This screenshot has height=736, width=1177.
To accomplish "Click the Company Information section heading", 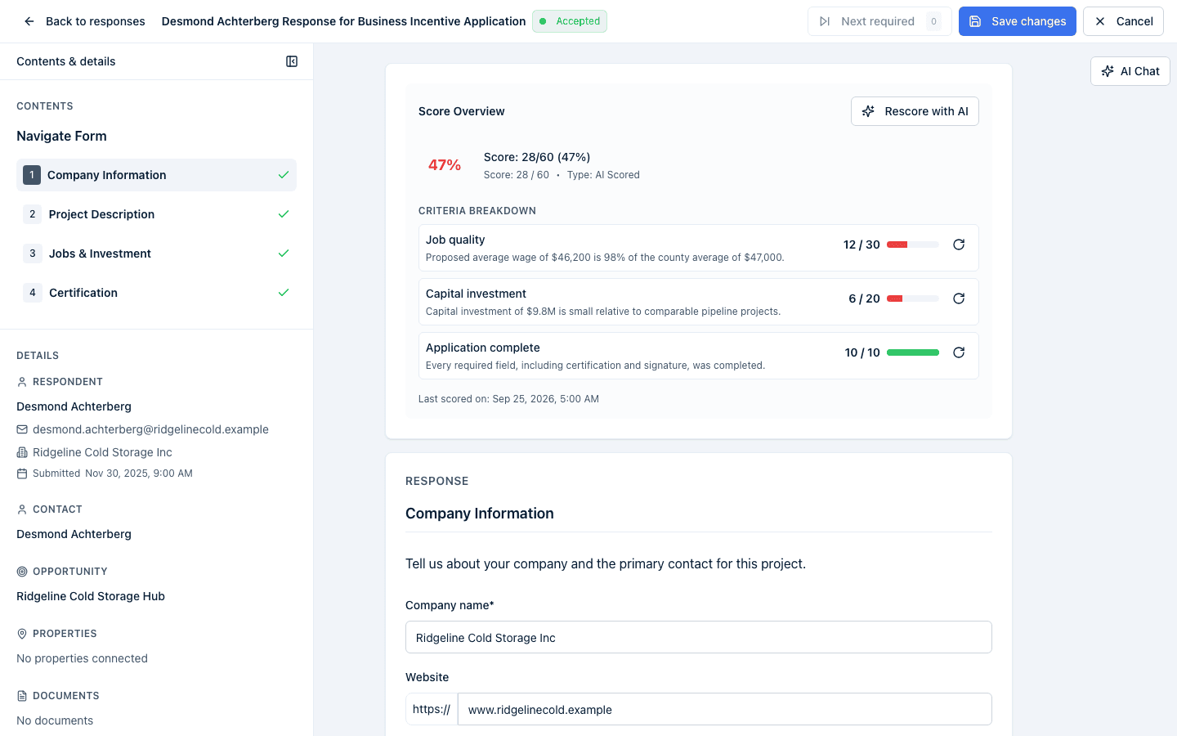I will point(480,514).
